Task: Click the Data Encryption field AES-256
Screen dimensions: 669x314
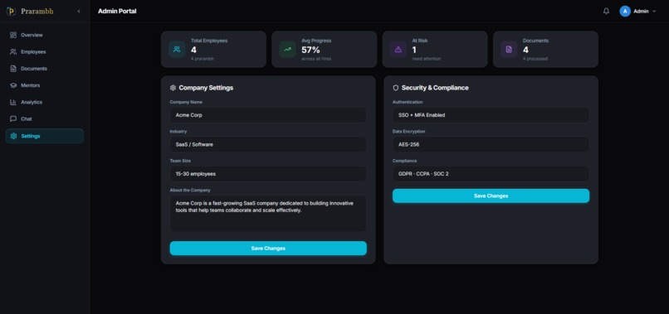Action: [491, 144]
